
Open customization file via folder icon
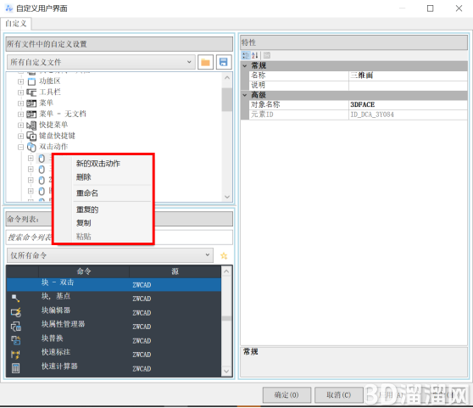tap(205, 62)
